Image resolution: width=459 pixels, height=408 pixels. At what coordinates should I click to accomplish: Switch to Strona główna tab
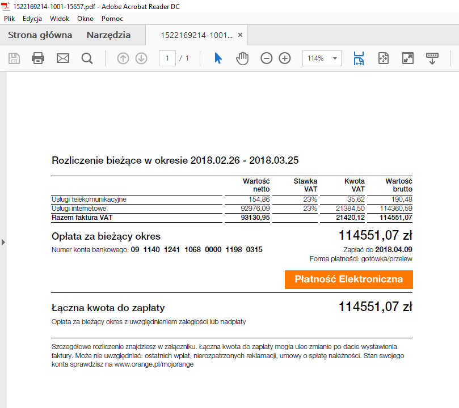pyautogui.click(x=40, y=35)
